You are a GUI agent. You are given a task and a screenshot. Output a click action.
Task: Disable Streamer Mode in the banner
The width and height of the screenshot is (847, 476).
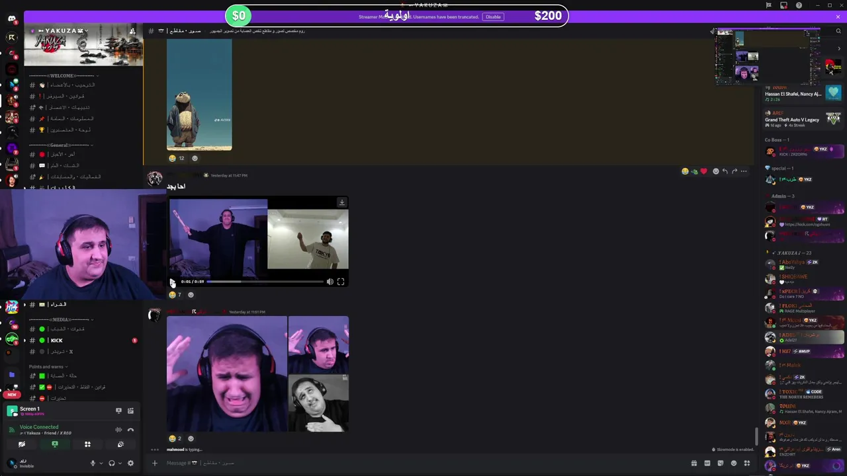pyautogui.click(x=493, y=17)
